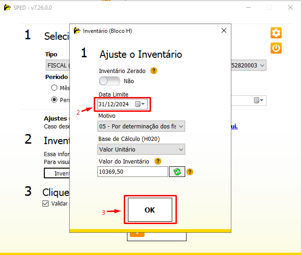The image size is (302, 255).
Task: Click help icon right of refresh button
Action: pyautogui.click(x=189, y=172)
